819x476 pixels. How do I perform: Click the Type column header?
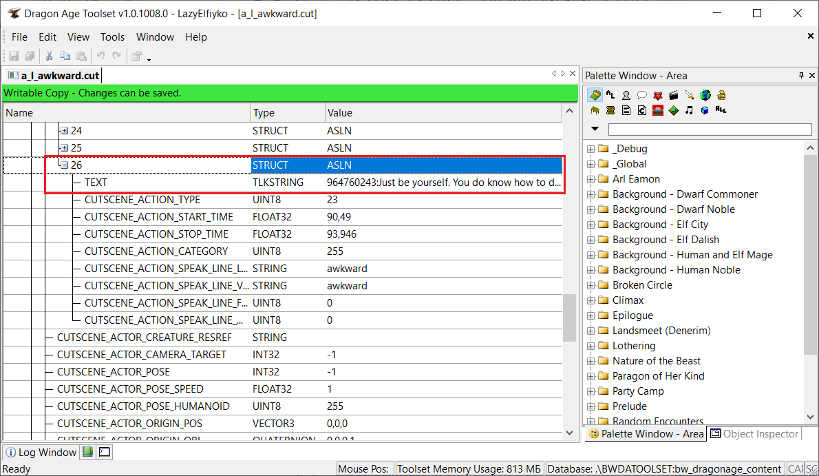pyautogui.click(x=288, y=113)
